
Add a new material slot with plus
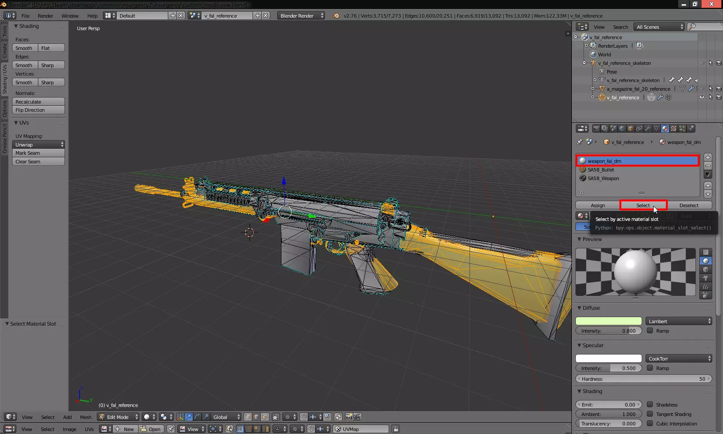point(708,157)
